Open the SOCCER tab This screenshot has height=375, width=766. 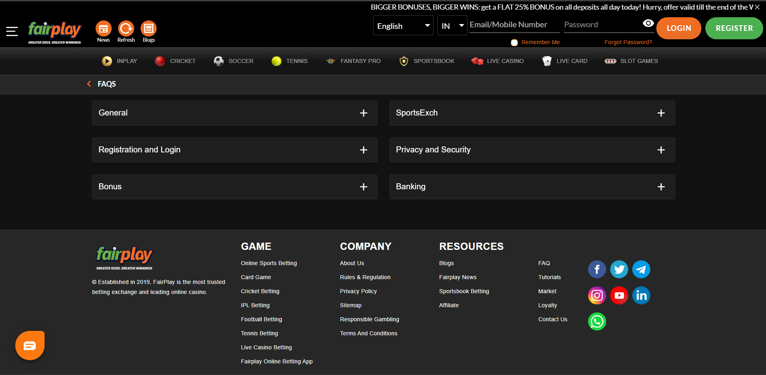tap(233, 61)
